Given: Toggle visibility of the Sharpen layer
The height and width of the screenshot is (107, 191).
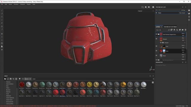Looking at the screenshot, I should click(x=156, y=39).
